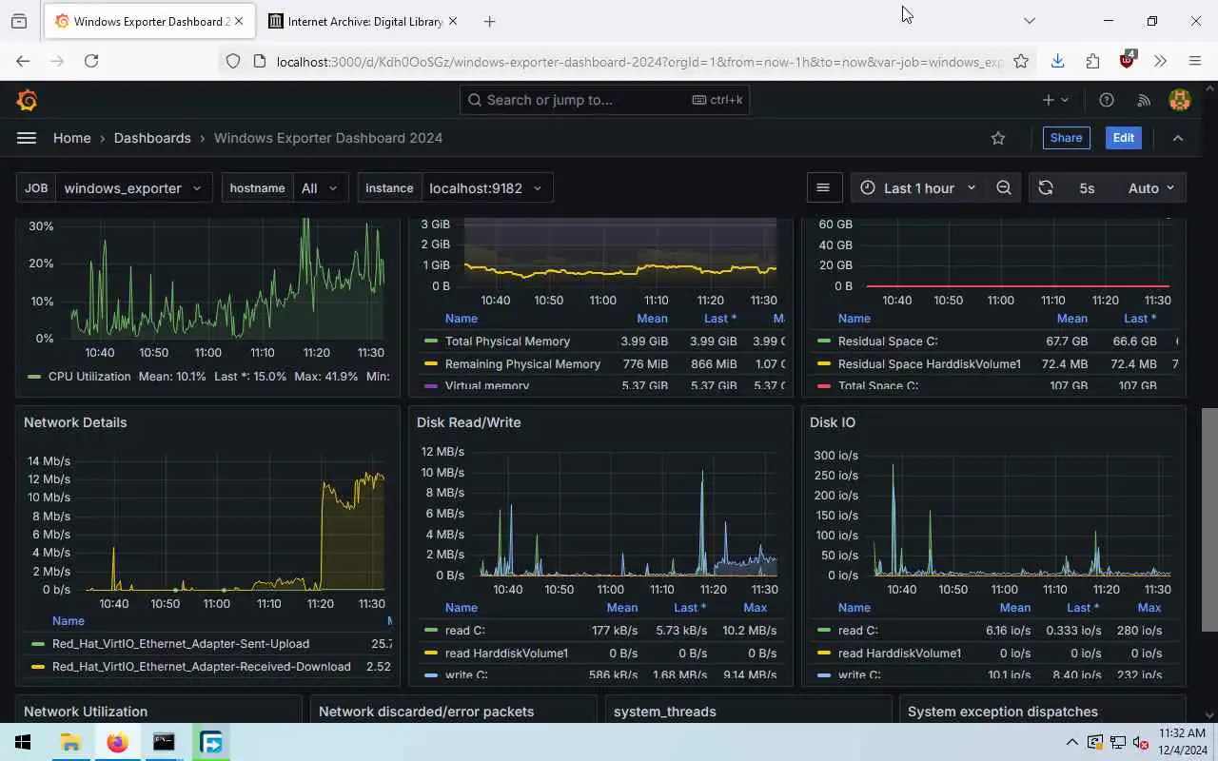Click the page vertical scrollbar
The width and height of the screenshot is (1218, 761).
[x=1209, y=518]
